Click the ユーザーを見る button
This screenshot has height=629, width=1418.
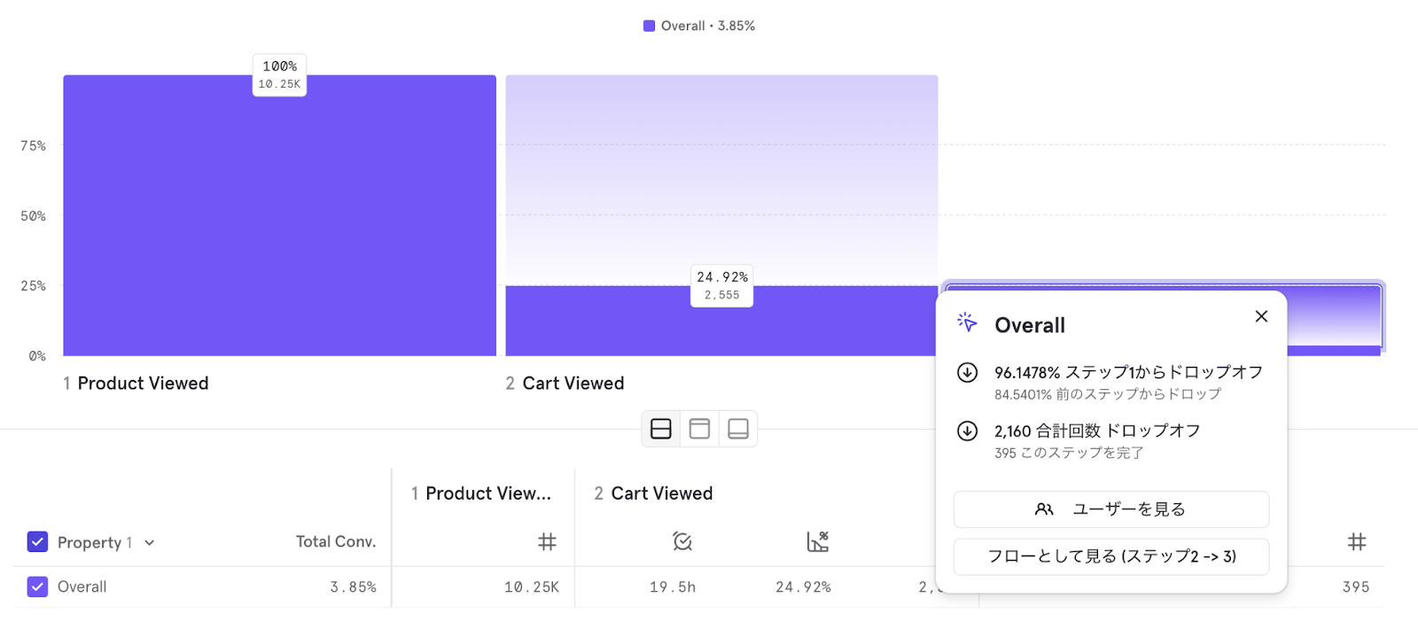pos(1110,509)
